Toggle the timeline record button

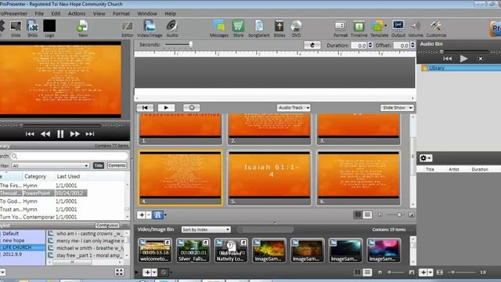pyautogui.click(x=191, y=108)
